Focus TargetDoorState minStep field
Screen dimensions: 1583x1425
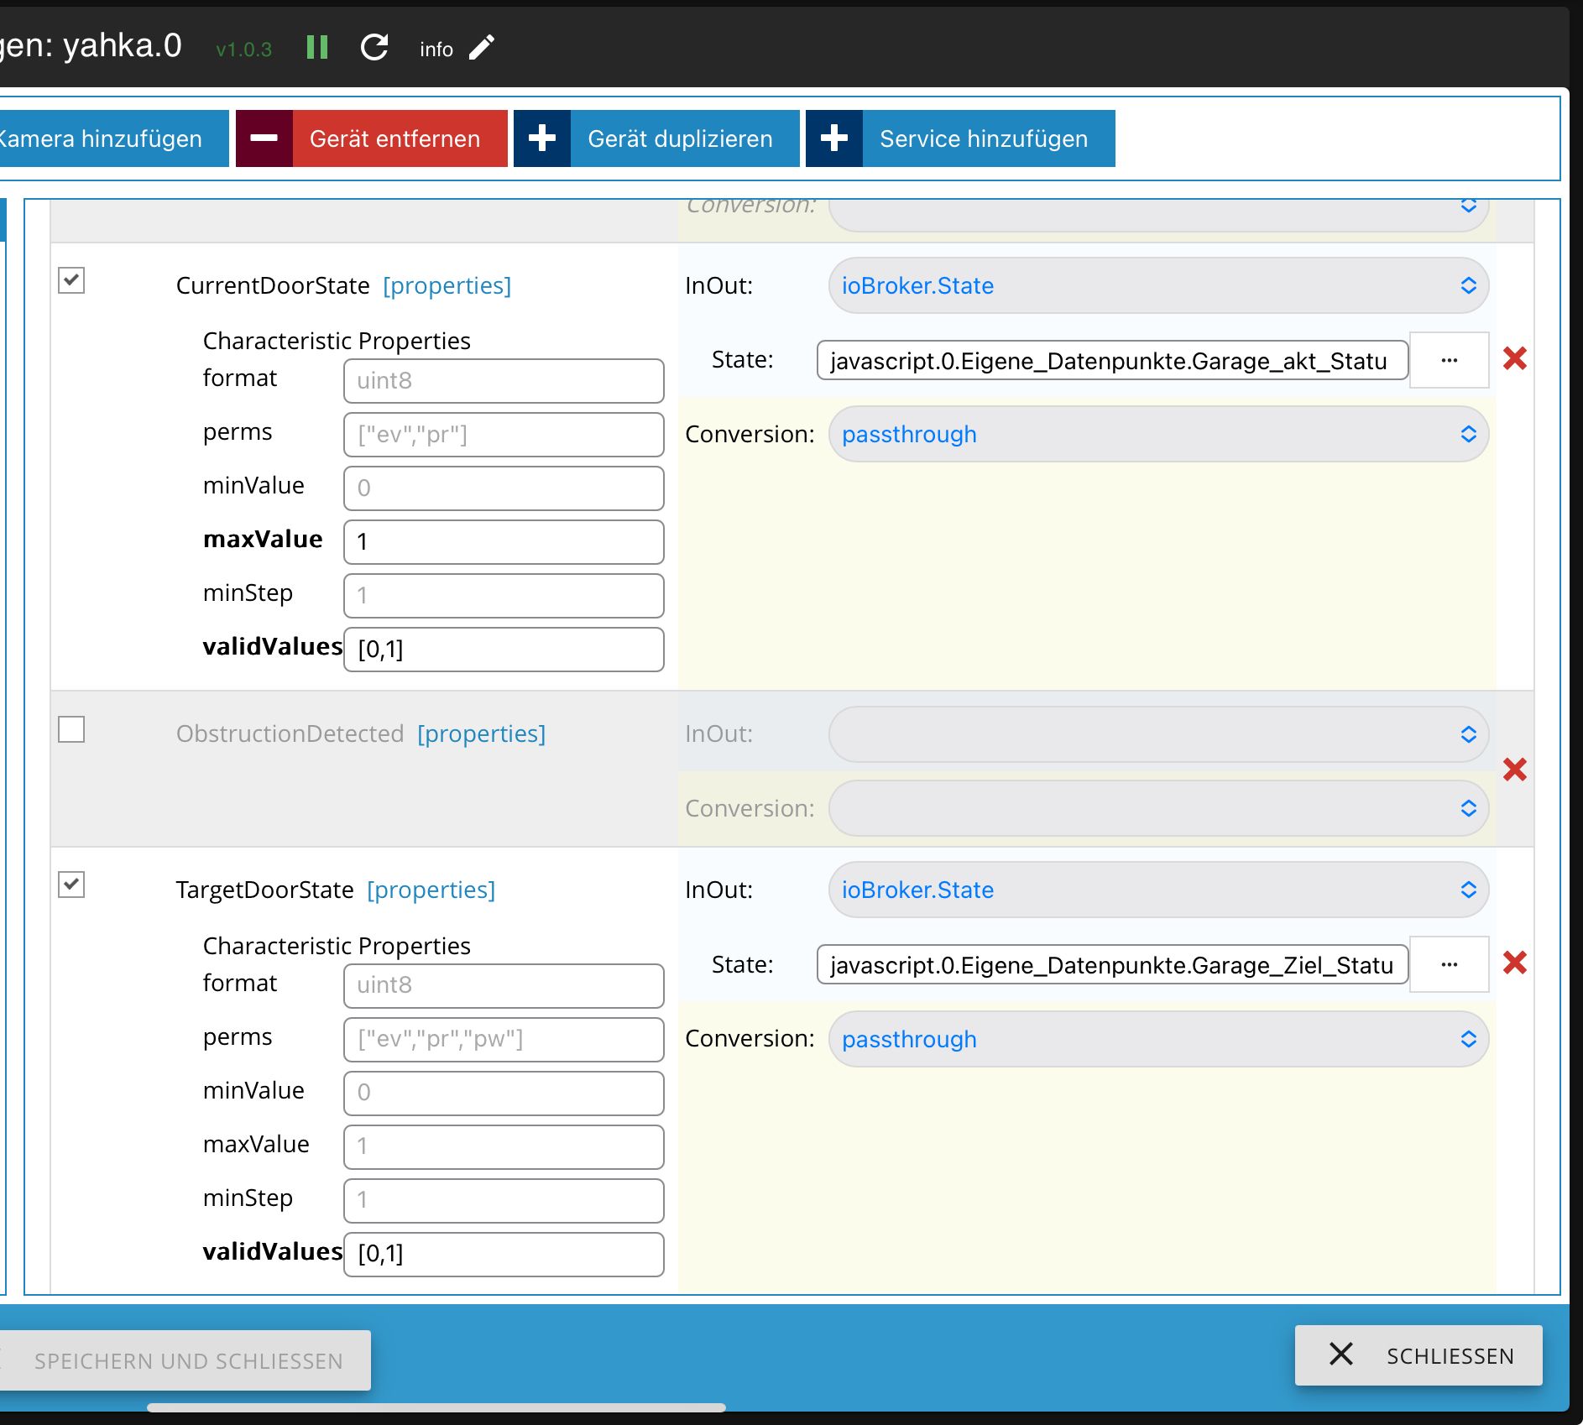[x=504, y=1201]
